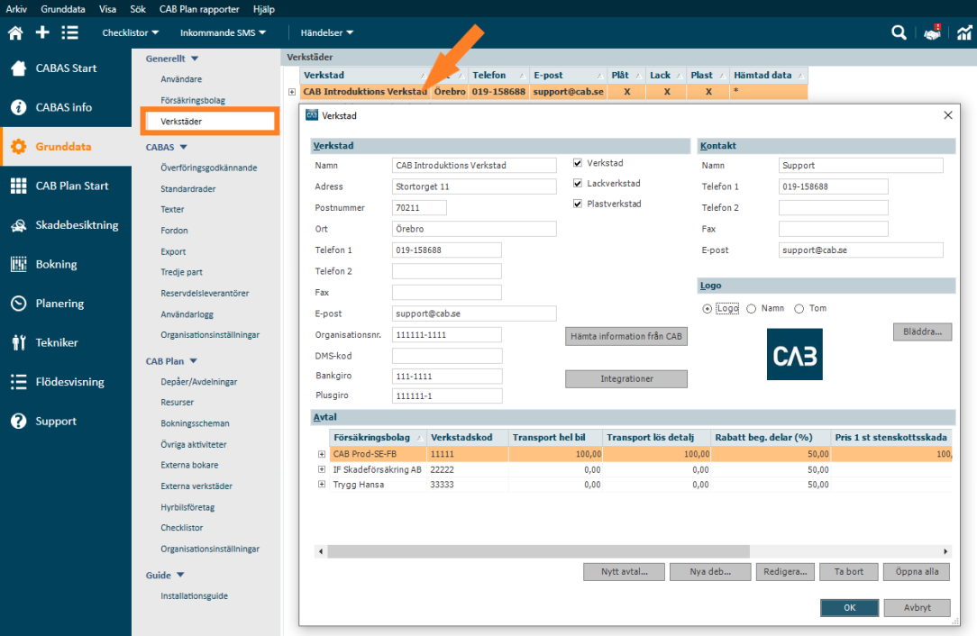The width and height of the screenshot is (977, 636).
Task: Open Bokning sidebar item
Action: pos(66,264)
